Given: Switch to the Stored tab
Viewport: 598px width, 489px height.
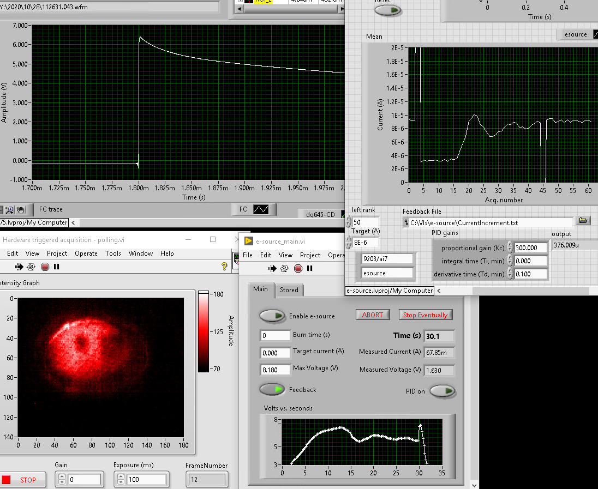Looking at the screenshot, I should [289, 289].
